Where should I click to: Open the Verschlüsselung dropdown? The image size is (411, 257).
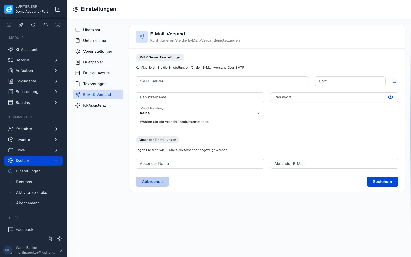(200, 113)
